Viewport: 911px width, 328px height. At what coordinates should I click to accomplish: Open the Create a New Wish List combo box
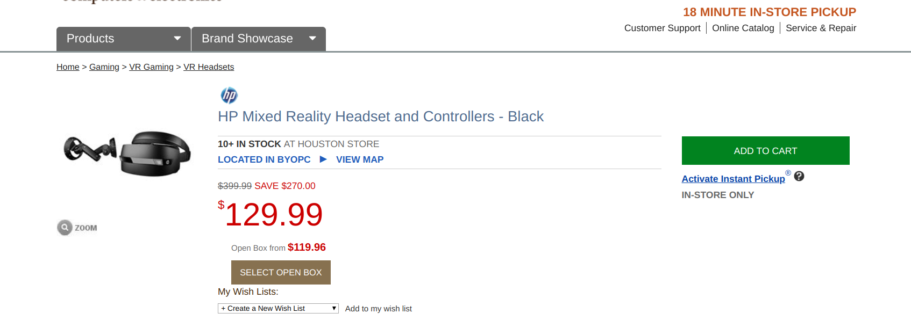tap(278, 309)
